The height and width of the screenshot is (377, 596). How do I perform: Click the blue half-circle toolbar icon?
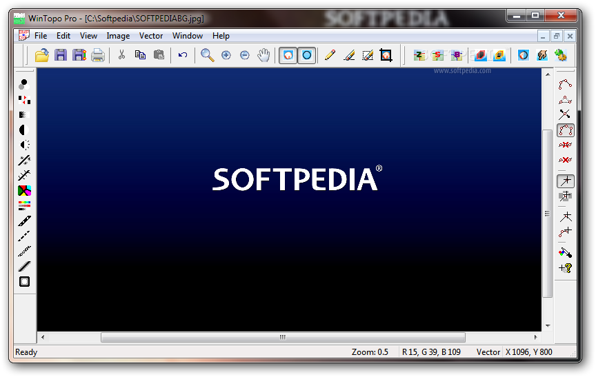coord(524,55)
